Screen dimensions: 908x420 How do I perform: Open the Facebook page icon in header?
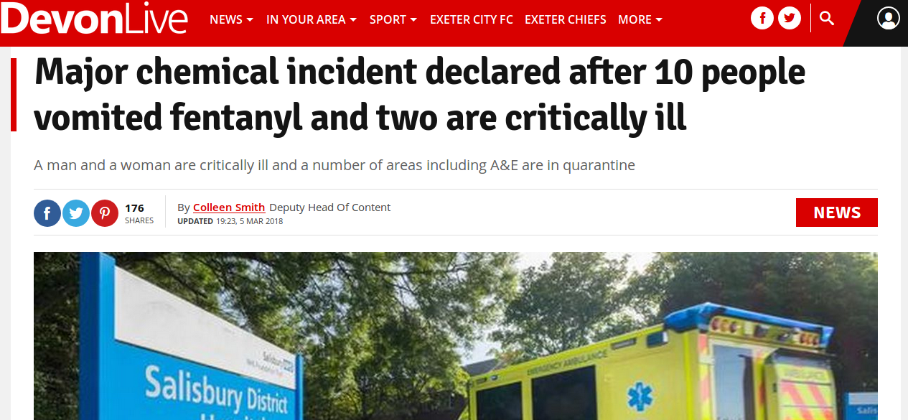pyautogui.click(x=762, y=19)
